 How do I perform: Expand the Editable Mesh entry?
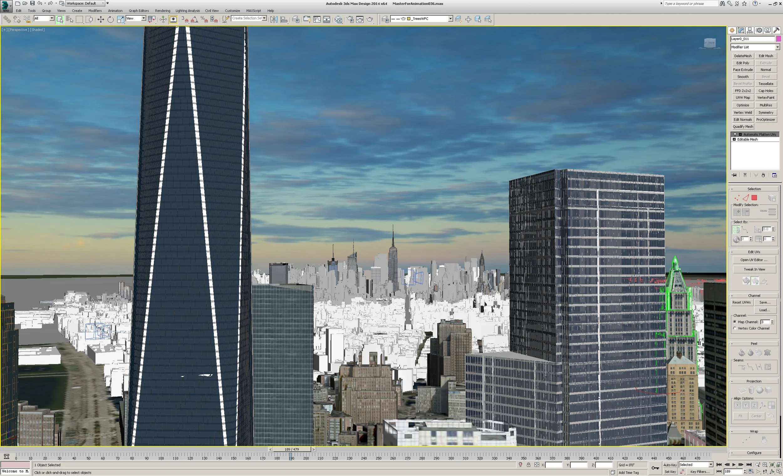(734, 139)
